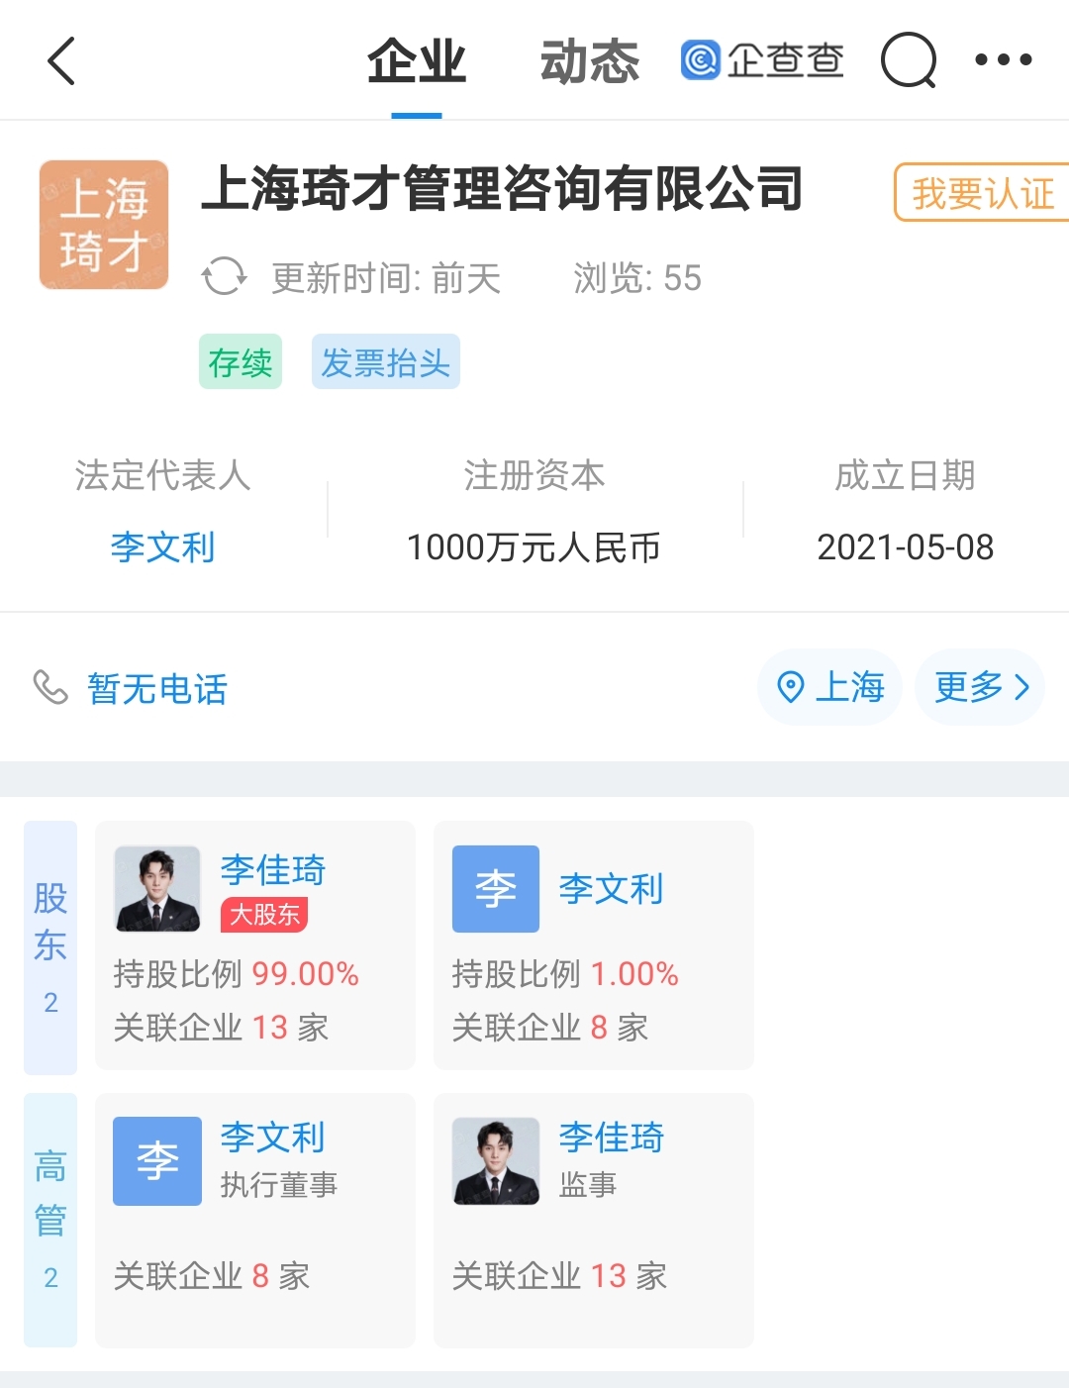
Task: Open shareholder 李佳琦 name link
Action: [272, 869]
